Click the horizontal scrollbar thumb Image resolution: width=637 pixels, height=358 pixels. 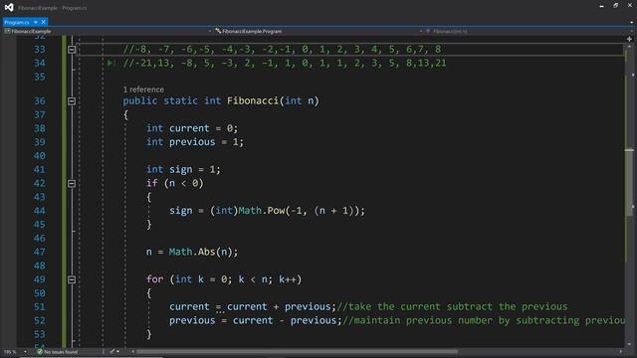tap(297, 351)
